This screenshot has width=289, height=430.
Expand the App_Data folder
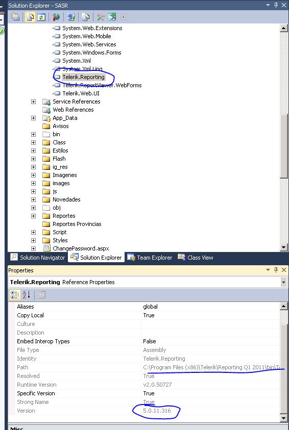[x=34, y=118]
